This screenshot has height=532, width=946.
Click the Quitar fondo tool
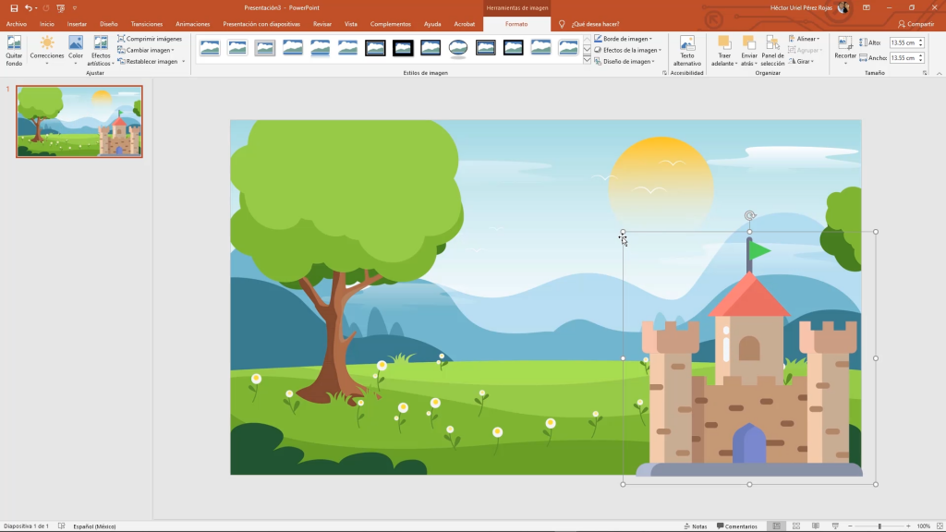click(14, 51)
